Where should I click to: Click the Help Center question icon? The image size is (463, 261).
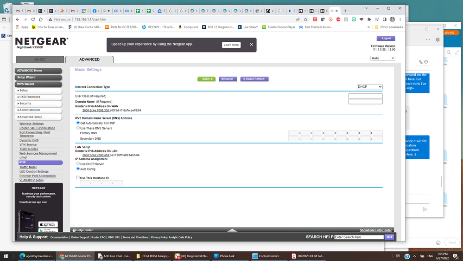pyautogui.click(x=73, y=230)
